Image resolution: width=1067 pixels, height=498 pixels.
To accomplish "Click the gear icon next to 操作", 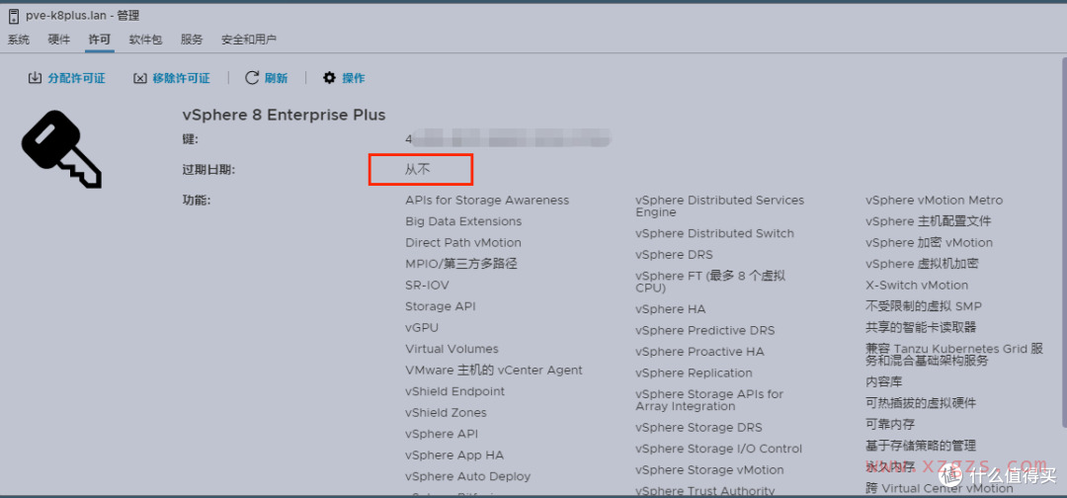I will [329, 77].
